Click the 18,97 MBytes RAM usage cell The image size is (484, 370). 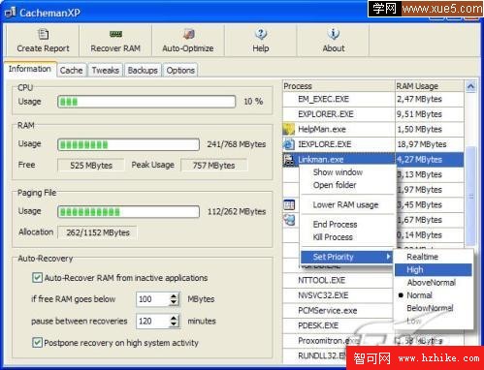[430, 144]
